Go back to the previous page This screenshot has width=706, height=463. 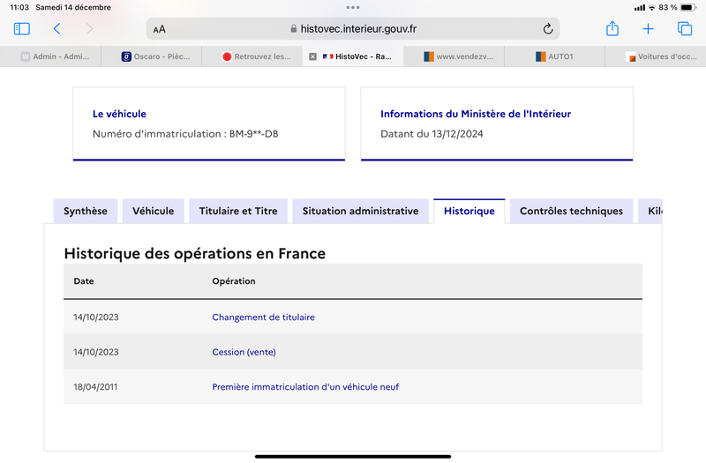tap(56, 29)
